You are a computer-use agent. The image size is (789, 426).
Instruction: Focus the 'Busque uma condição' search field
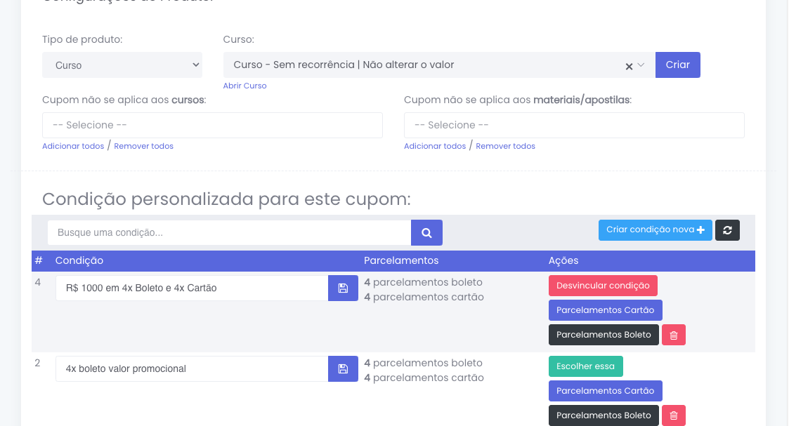(229, 233)
